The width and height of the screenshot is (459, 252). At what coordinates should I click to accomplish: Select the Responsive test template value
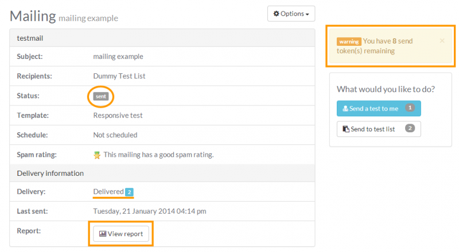coord(118,115)
